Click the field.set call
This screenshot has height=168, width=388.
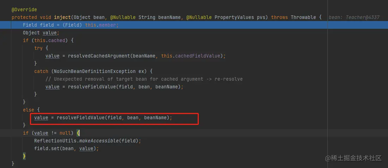[47, 149]
